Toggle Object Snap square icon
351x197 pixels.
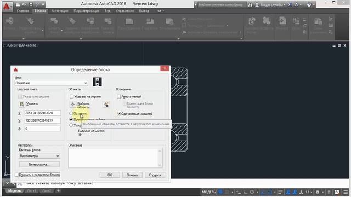tap(270, 192)
